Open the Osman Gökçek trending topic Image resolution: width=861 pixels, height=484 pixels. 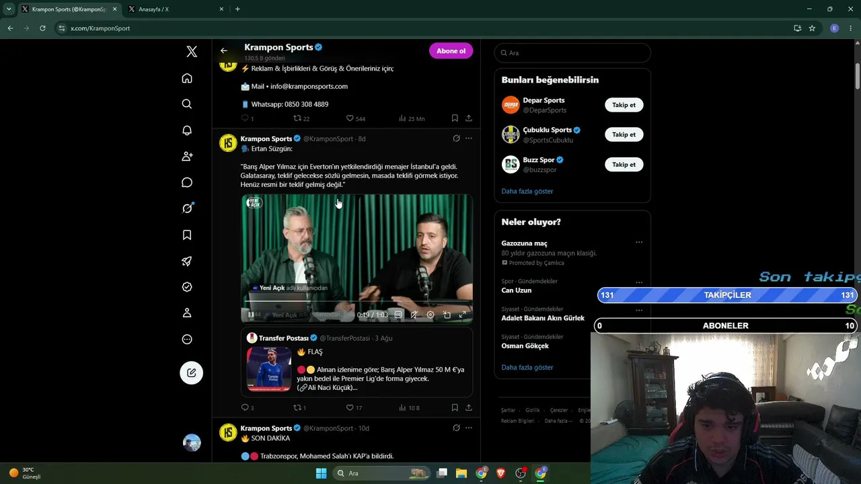point(525,346)
